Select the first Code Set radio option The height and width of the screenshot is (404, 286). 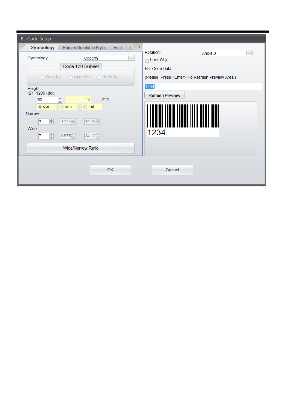tap(42, 78)
